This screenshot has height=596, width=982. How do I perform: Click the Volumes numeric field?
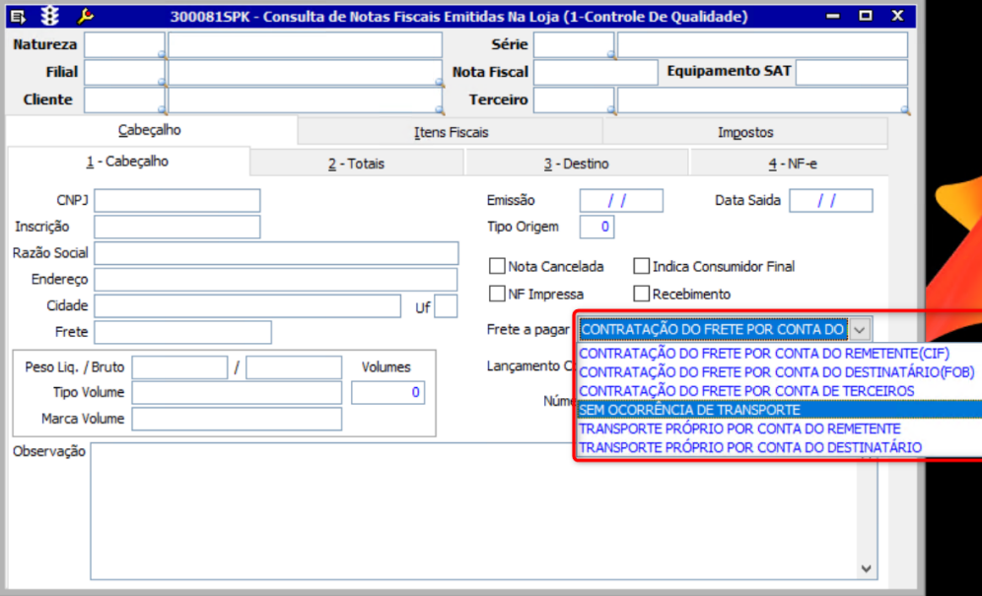coord(388,392)
